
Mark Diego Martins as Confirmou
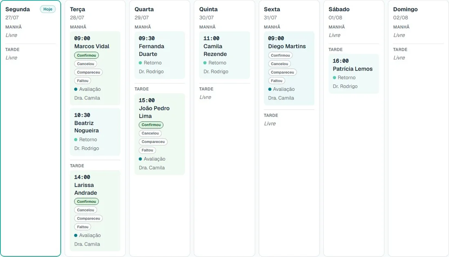(x=280, y=55)
